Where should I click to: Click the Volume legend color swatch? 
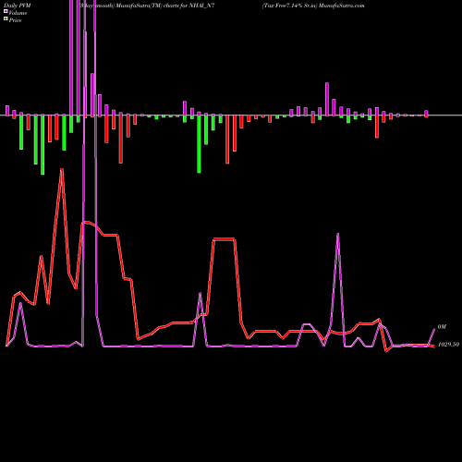(x=6, y=12)
